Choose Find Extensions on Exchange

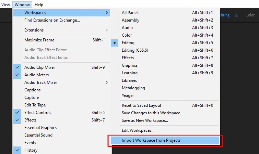click(x=61, y=20)
